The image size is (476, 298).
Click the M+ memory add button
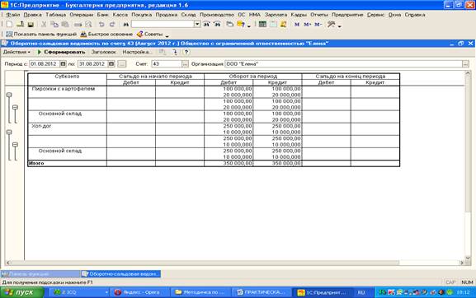pyautogui.click(x=308, y=24)
